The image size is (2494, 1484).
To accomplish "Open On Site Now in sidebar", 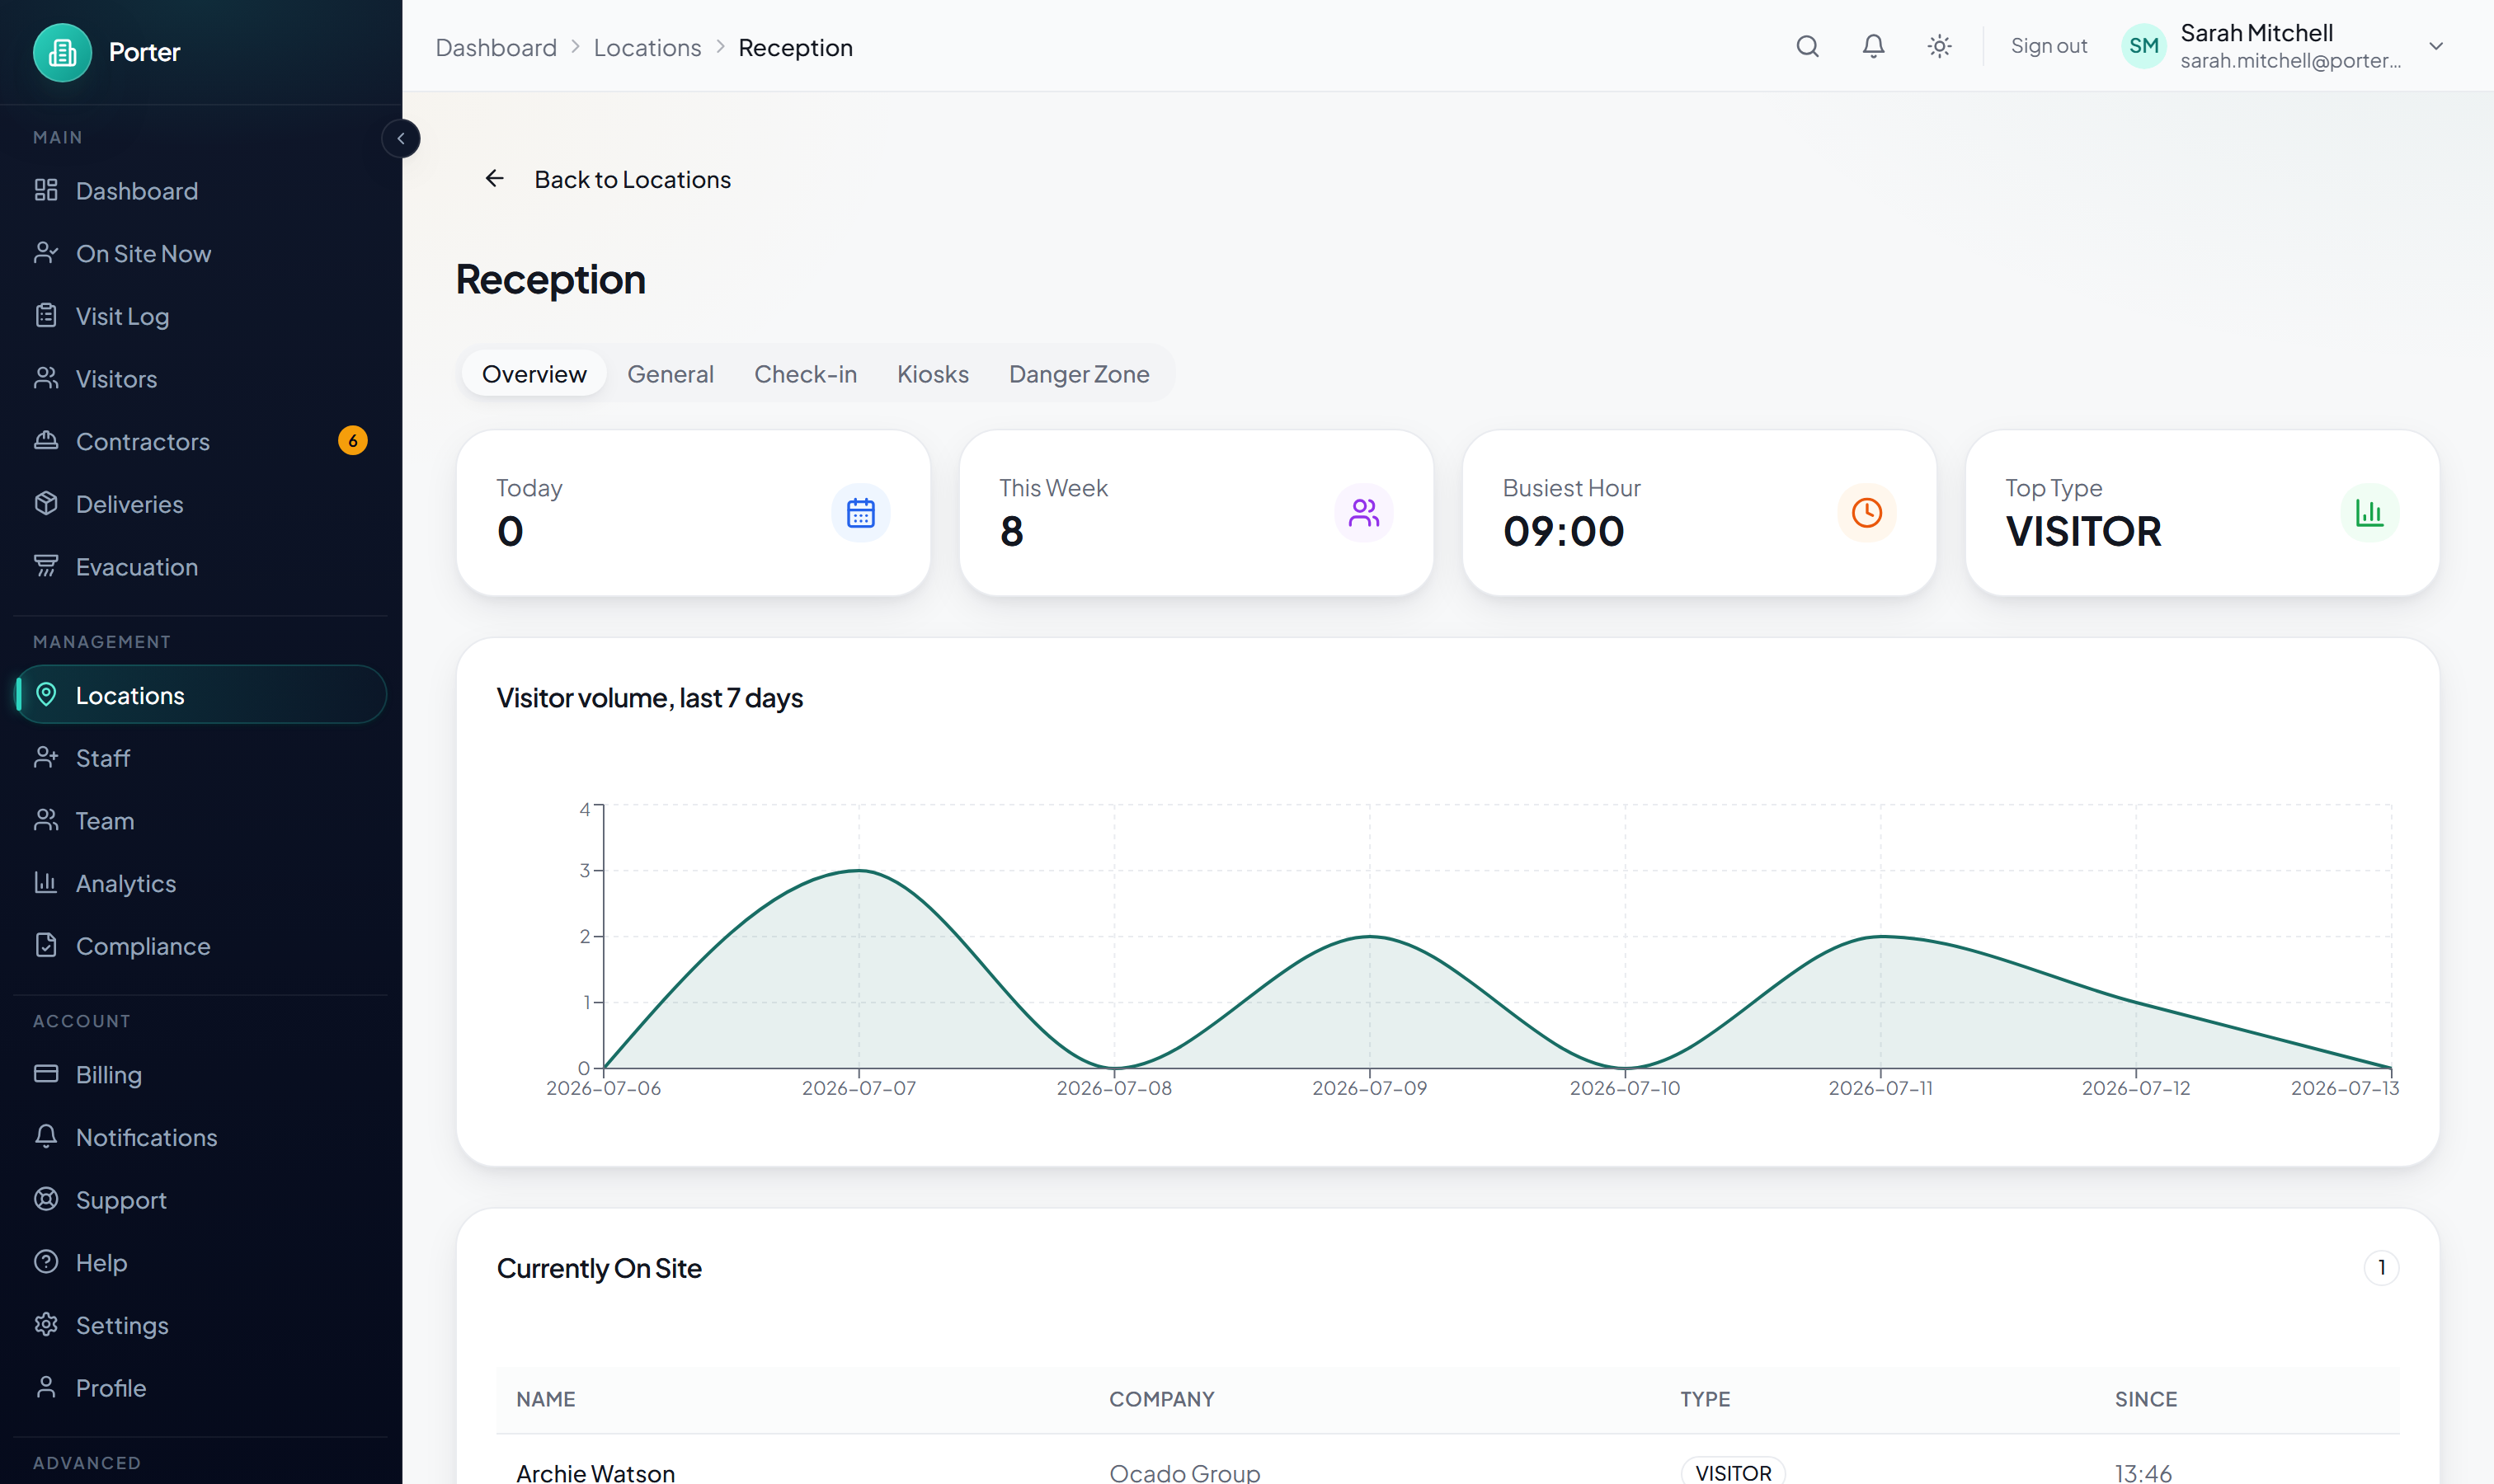I will pyautogui.click(x=201, y=253).
